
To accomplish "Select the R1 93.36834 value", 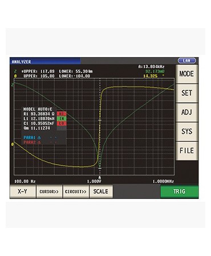I will pyautogui.click(x=39, y=114).
